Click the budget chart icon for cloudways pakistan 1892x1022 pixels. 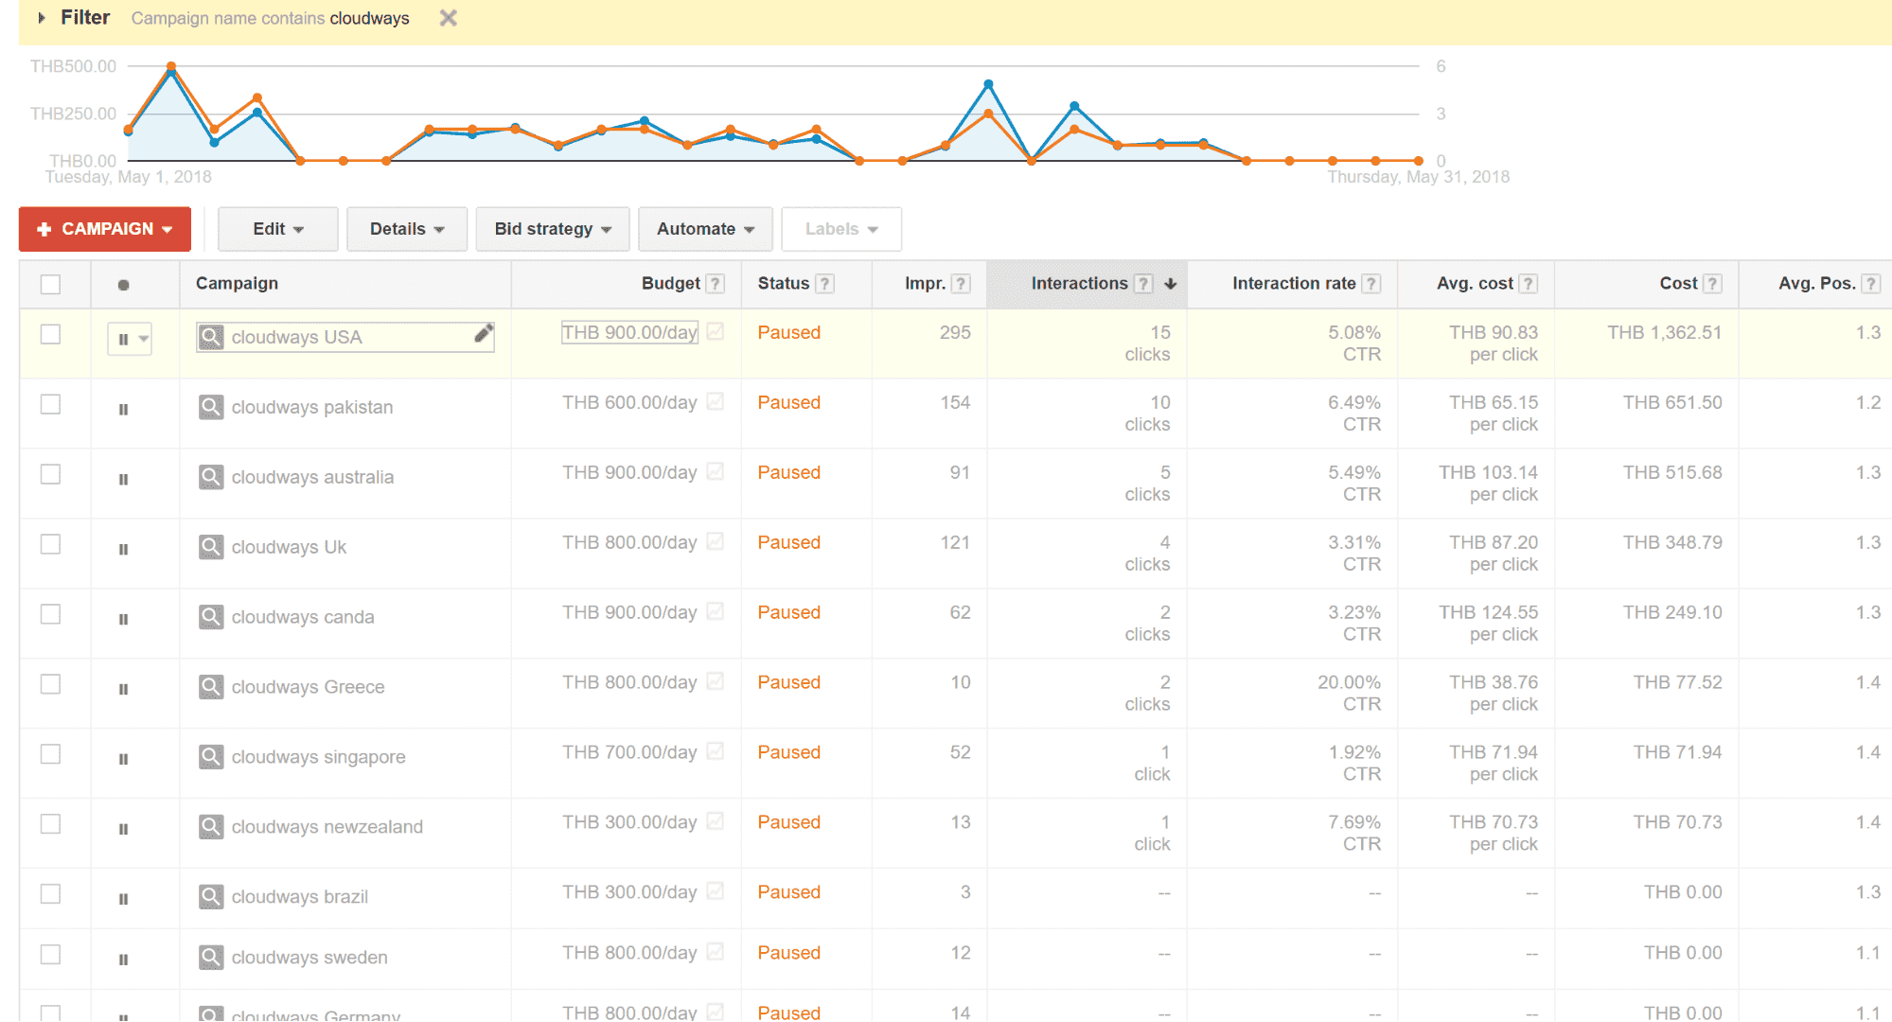(x=716, y=402)
